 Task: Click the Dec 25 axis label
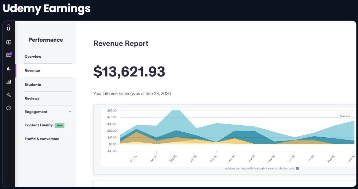tap(173, 159)
